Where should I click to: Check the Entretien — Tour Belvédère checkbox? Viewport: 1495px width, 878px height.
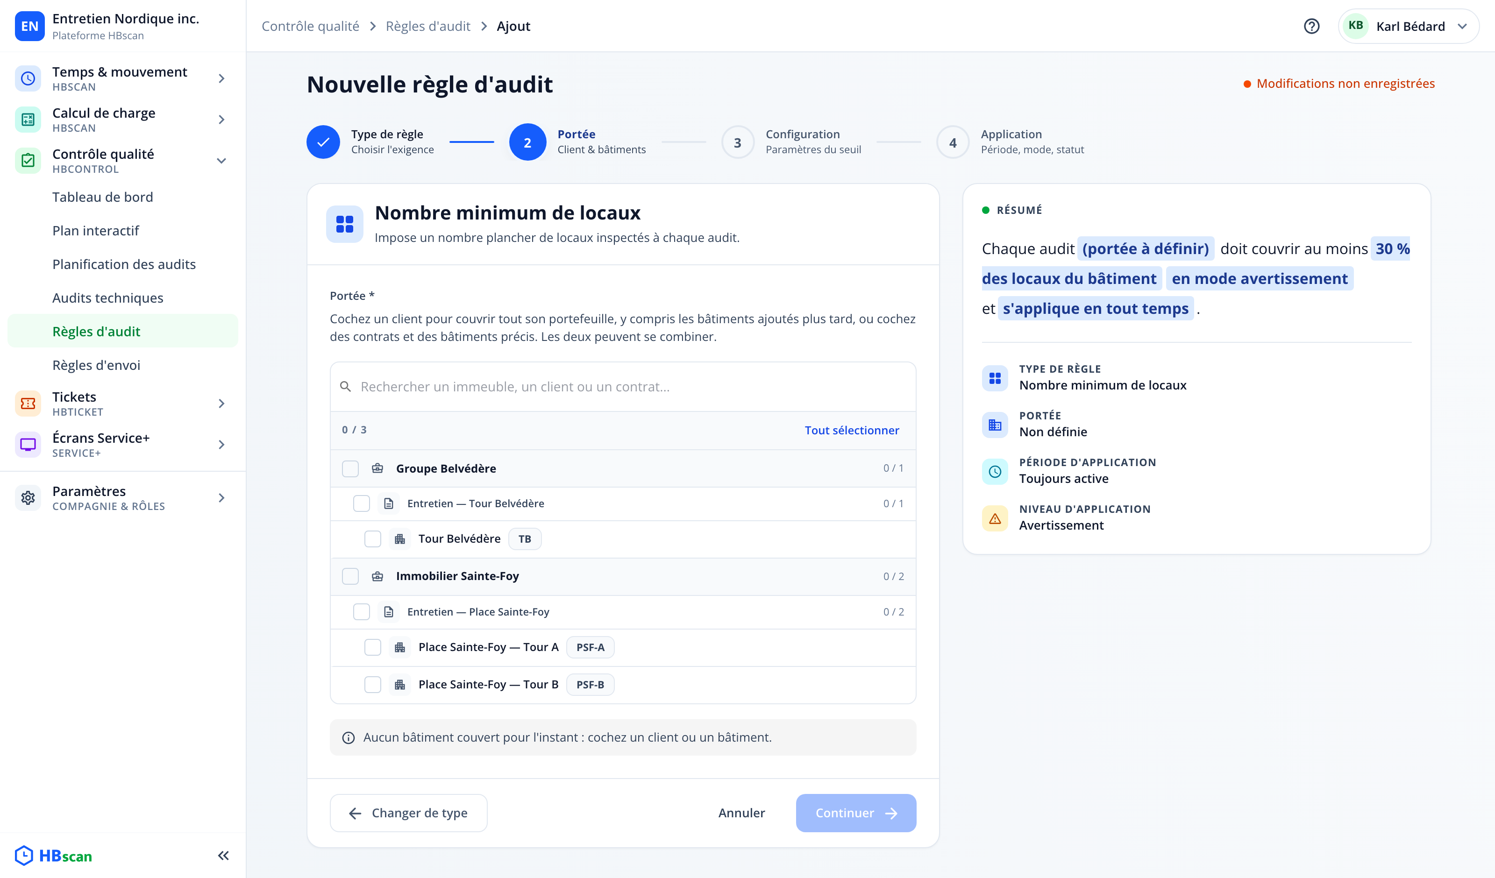pyautogui.click(x=361, y=503)
